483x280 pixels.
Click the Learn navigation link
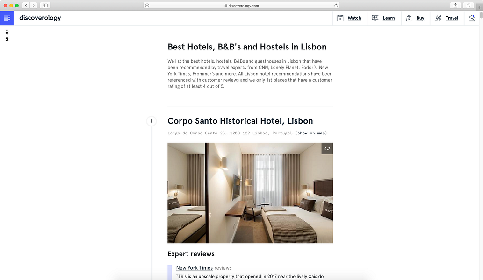click(389, 18)
